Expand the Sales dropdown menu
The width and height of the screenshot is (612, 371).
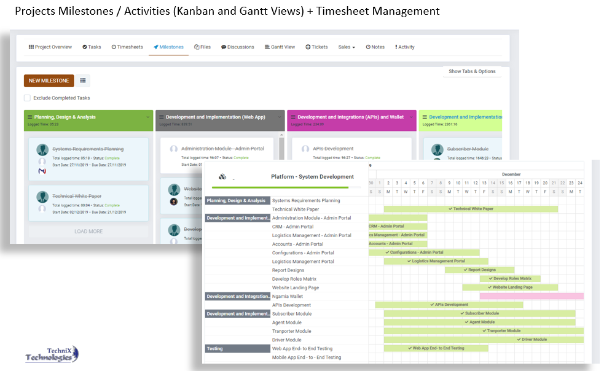[347, 47]
